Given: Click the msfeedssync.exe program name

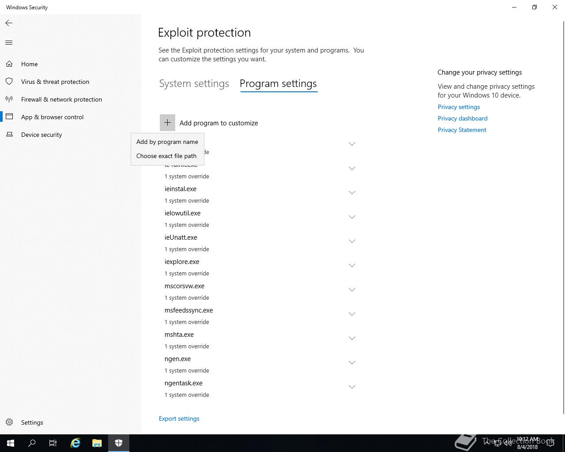Looking at the screenshot, I should [x=188, y=310].
